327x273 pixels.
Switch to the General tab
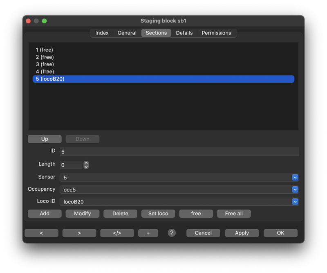click(x=127, y=33)
